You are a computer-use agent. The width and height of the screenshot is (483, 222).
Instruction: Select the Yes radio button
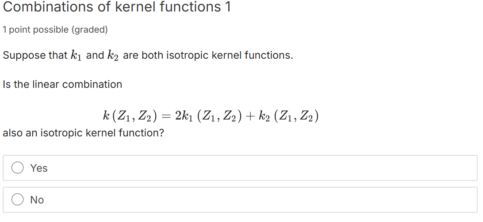[x=18, y=168]
